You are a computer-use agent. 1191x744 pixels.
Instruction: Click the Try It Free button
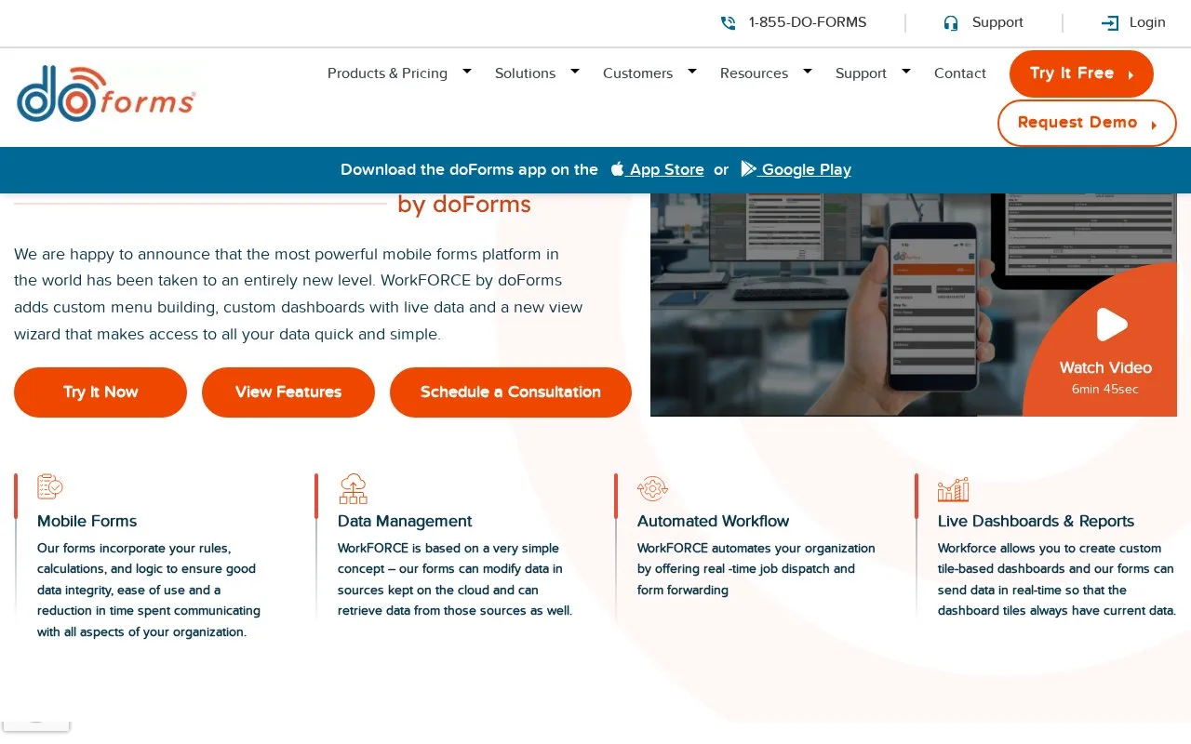pos(1081,73)
